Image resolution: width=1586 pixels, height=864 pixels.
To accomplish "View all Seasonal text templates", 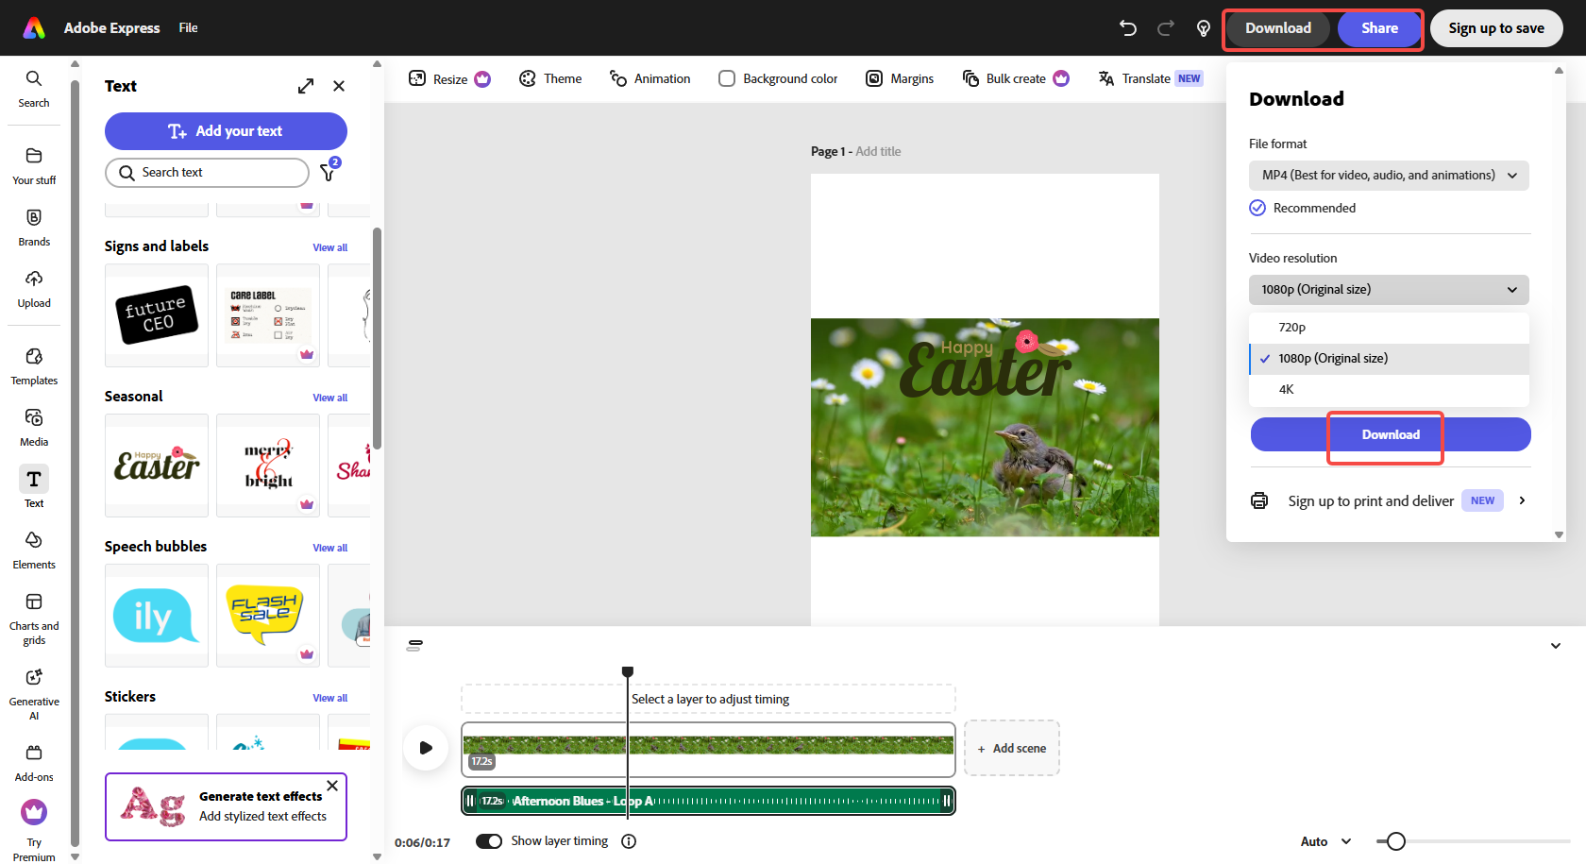I will tap(330, 398).
